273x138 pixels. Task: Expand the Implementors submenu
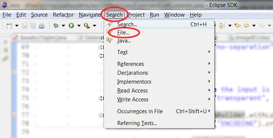coord(159,81)
